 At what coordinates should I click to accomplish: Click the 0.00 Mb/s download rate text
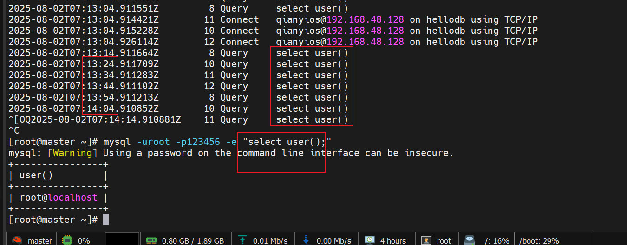click(334, 241)
